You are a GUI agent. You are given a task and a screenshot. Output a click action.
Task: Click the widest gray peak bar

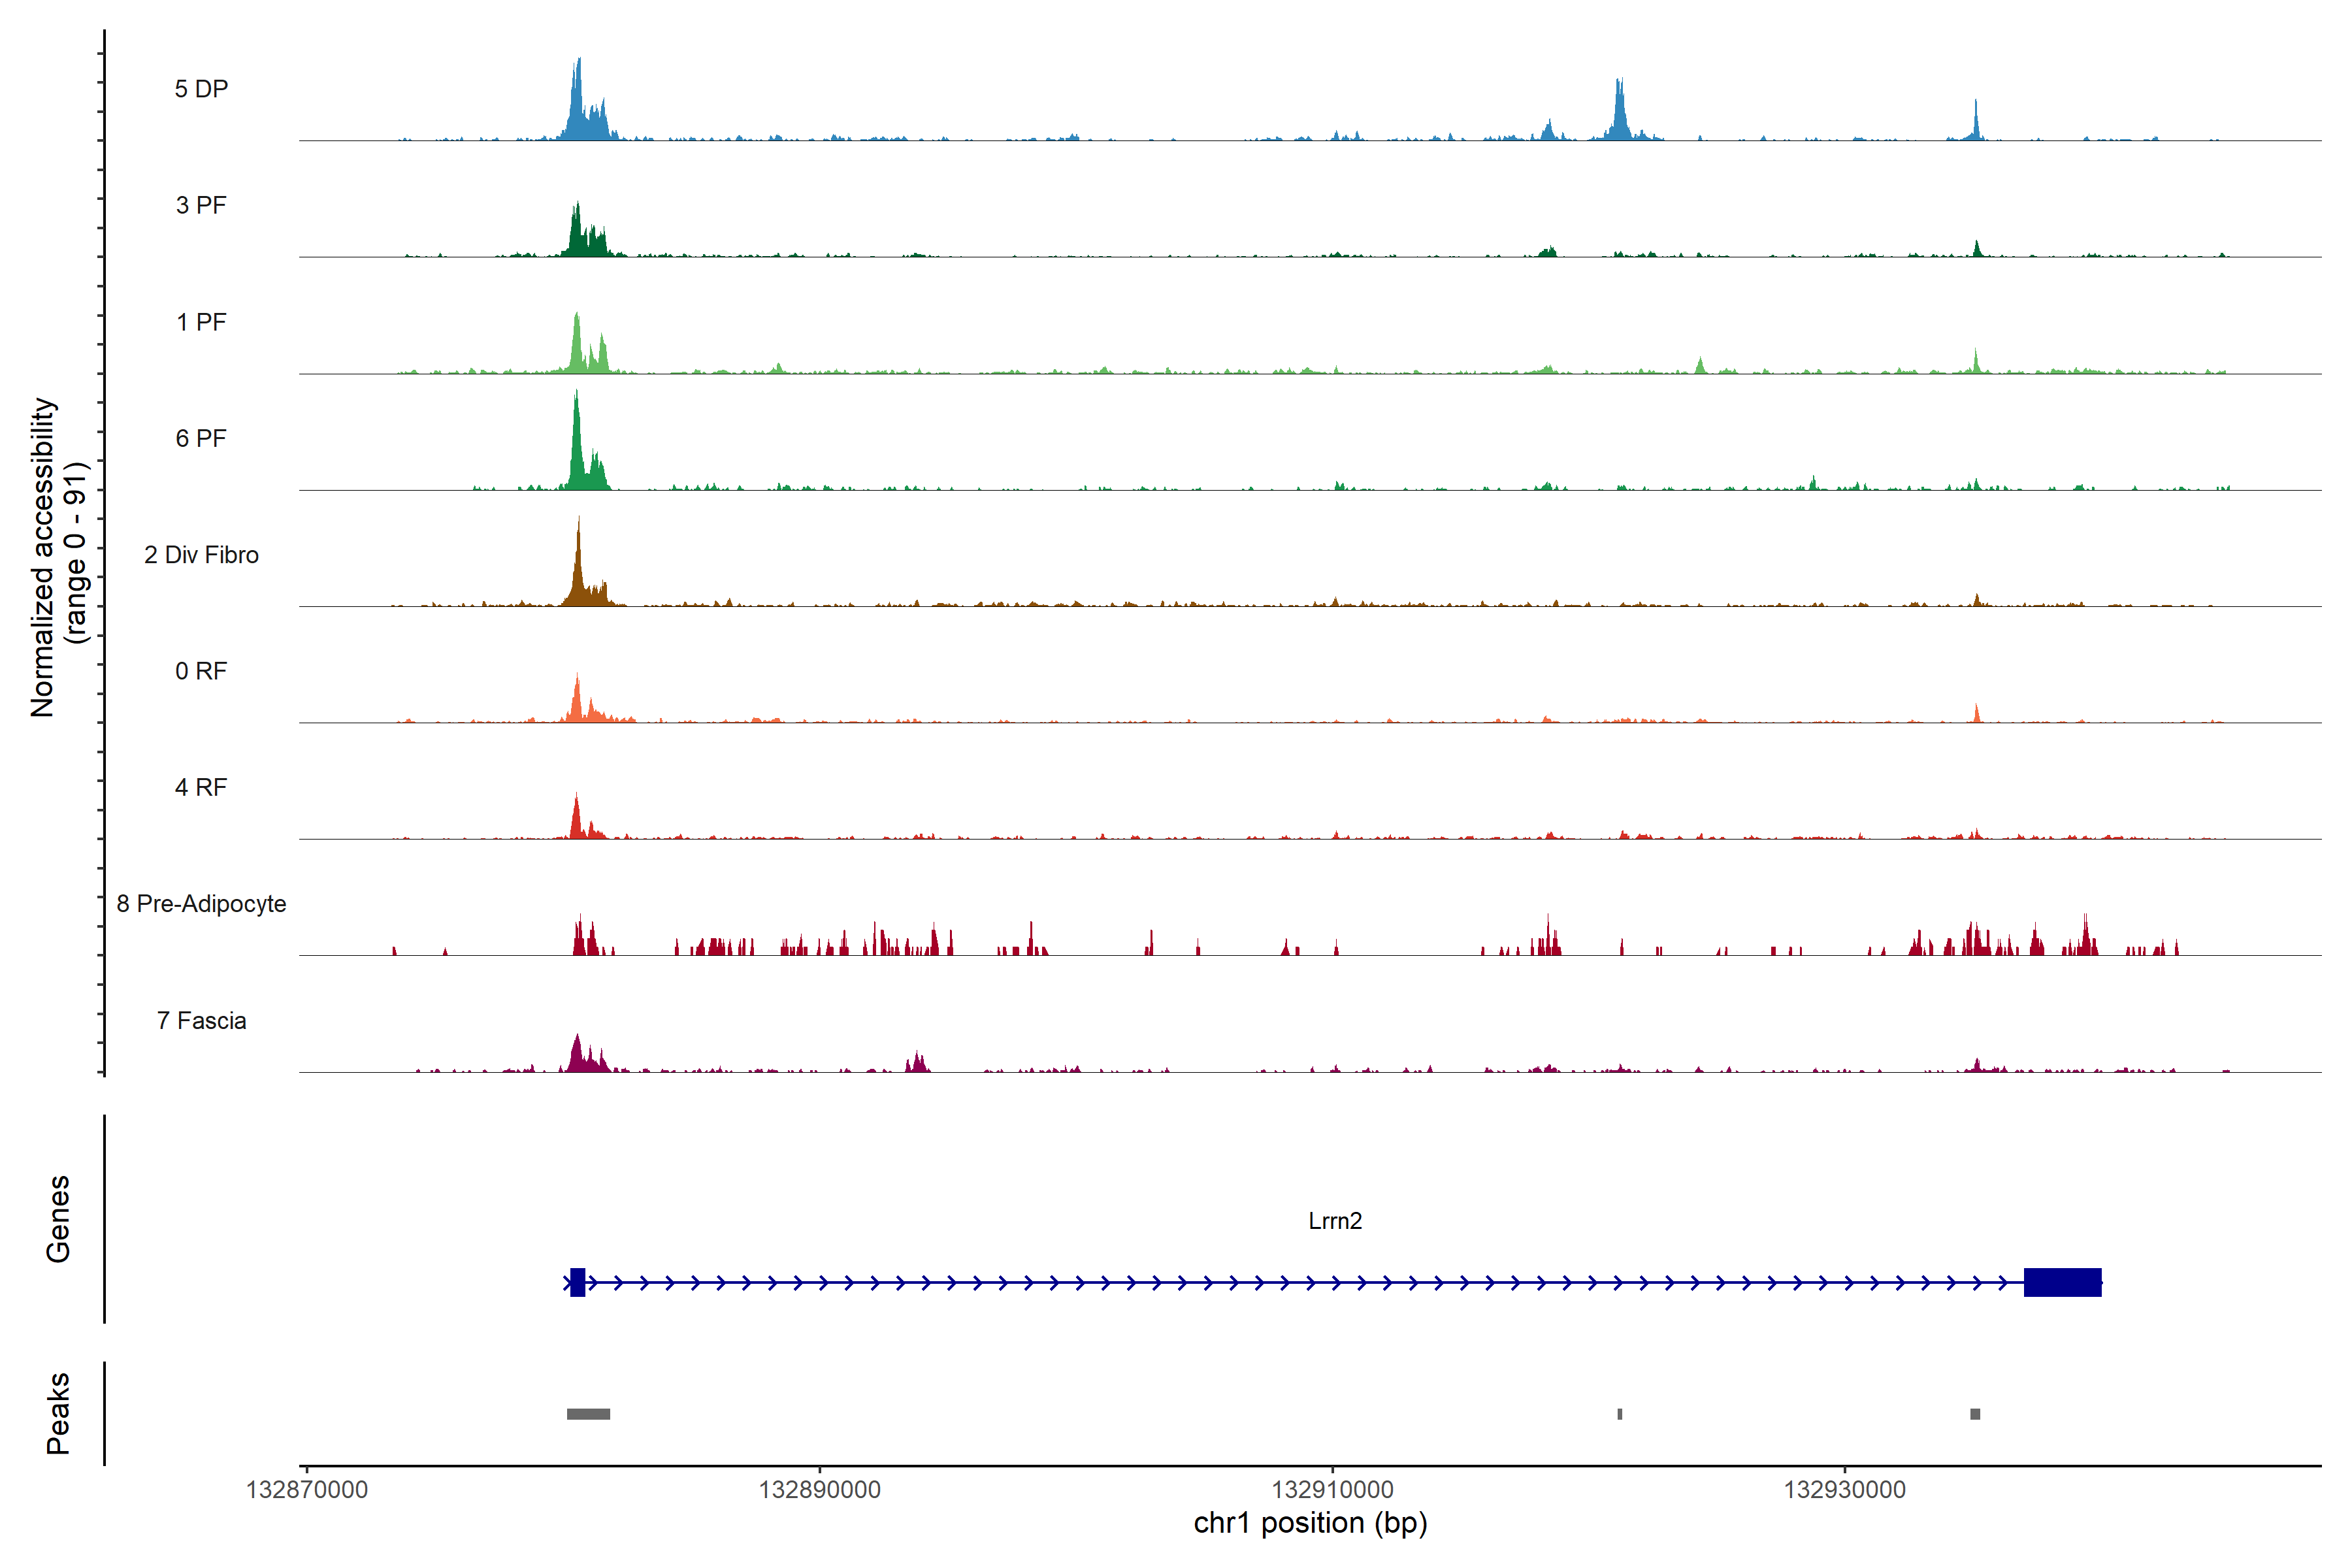pos(588,1414)
